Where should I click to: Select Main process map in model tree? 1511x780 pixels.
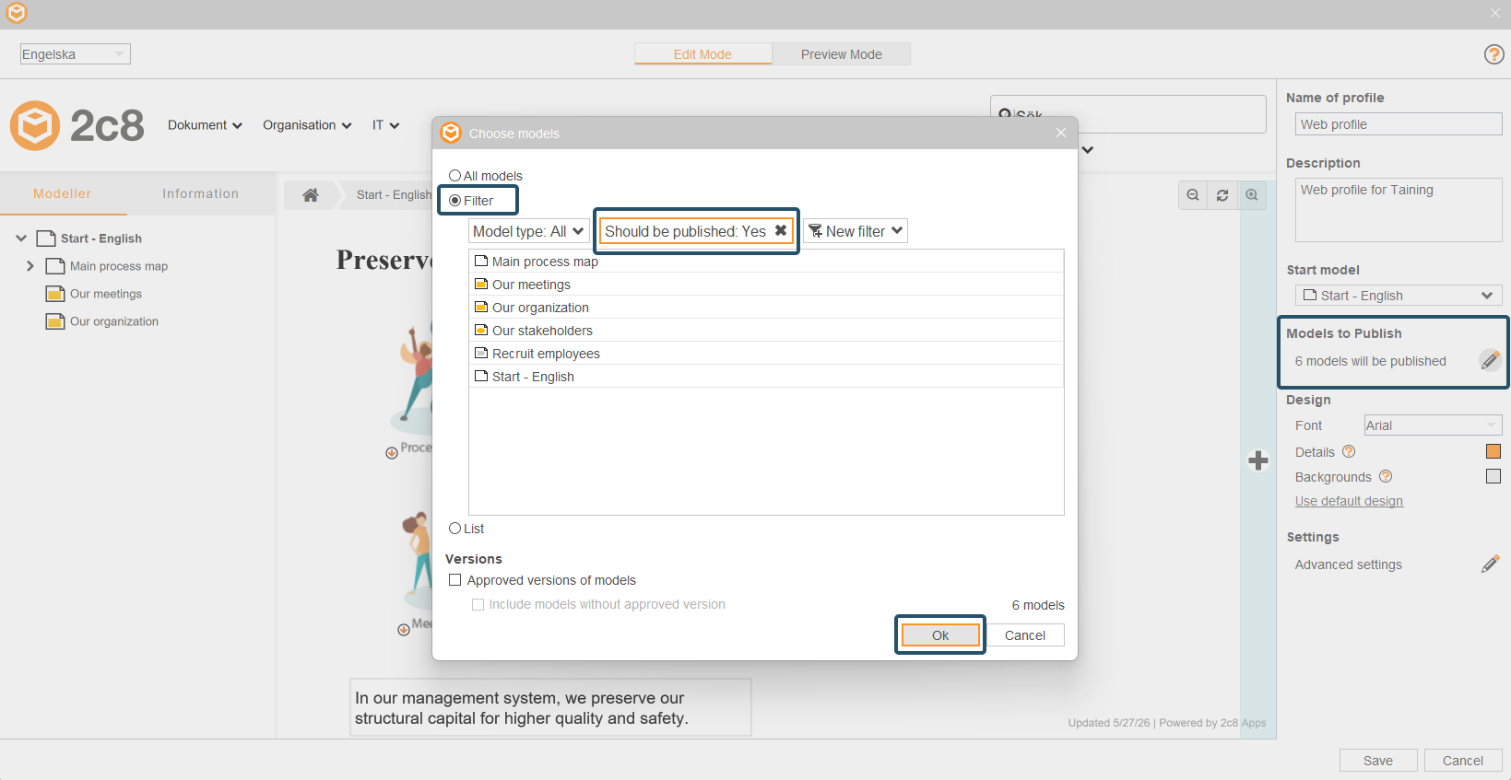[x=119, y=266]
